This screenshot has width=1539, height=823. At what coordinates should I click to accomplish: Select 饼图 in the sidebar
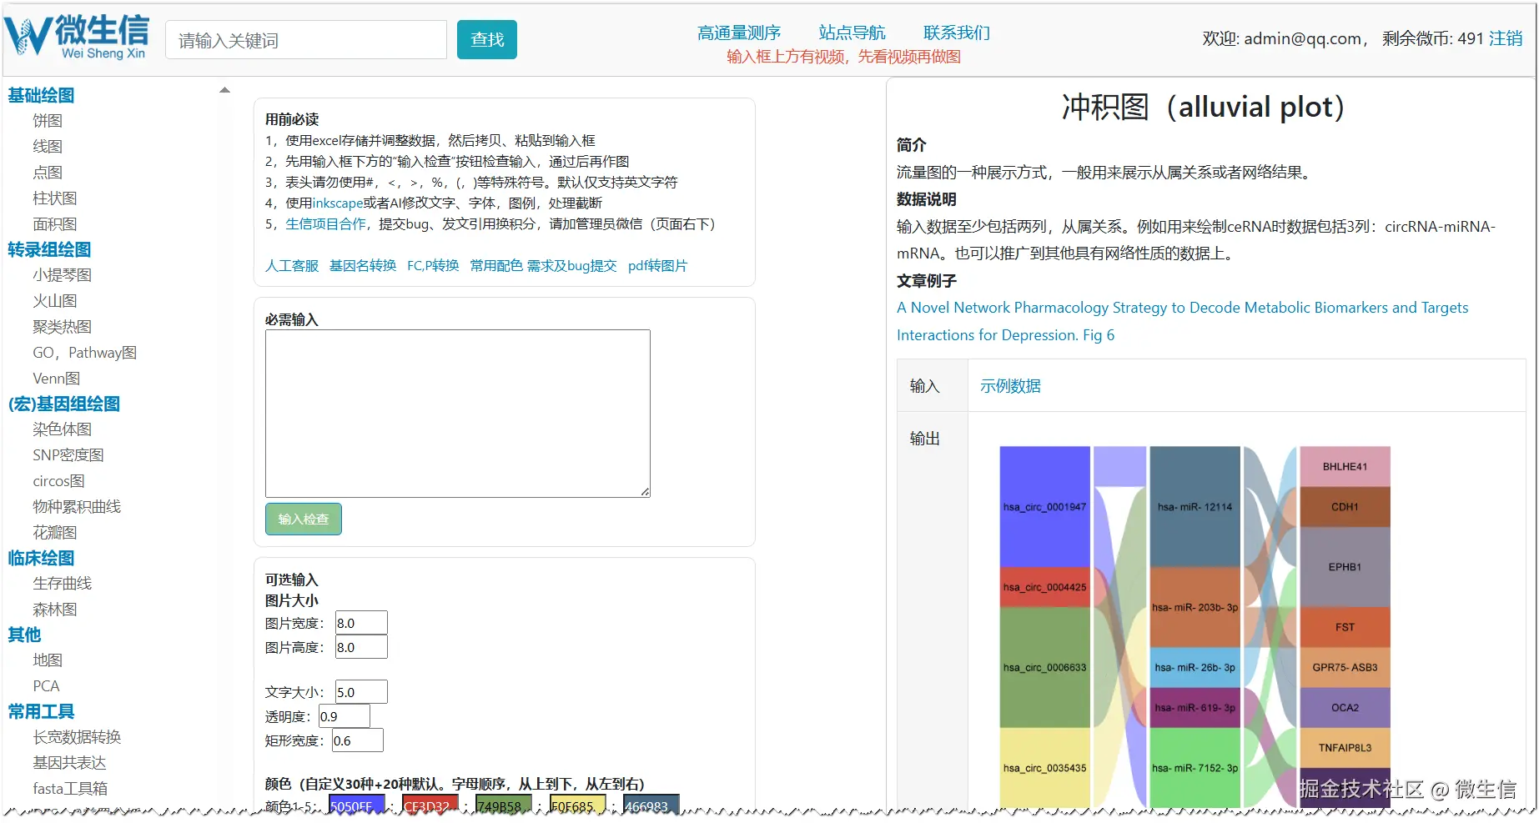click(48, 121)
